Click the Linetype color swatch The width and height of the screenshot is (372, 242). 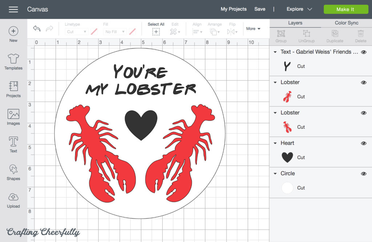(94, 32)
